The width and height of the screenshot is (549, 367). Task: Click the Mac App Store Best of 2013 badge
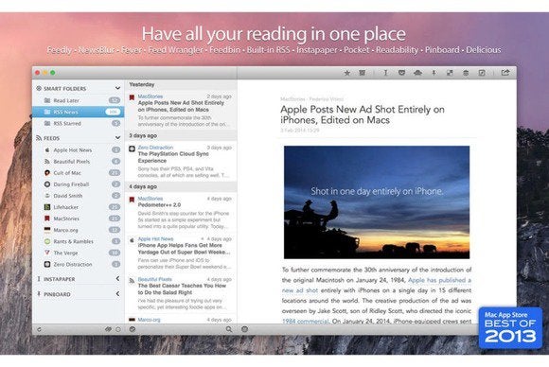[x=510, y=328]
